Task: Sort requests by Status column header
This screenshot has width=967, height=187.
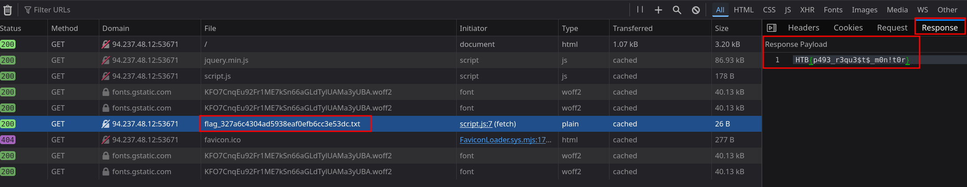Action: (x=11, y=28)
